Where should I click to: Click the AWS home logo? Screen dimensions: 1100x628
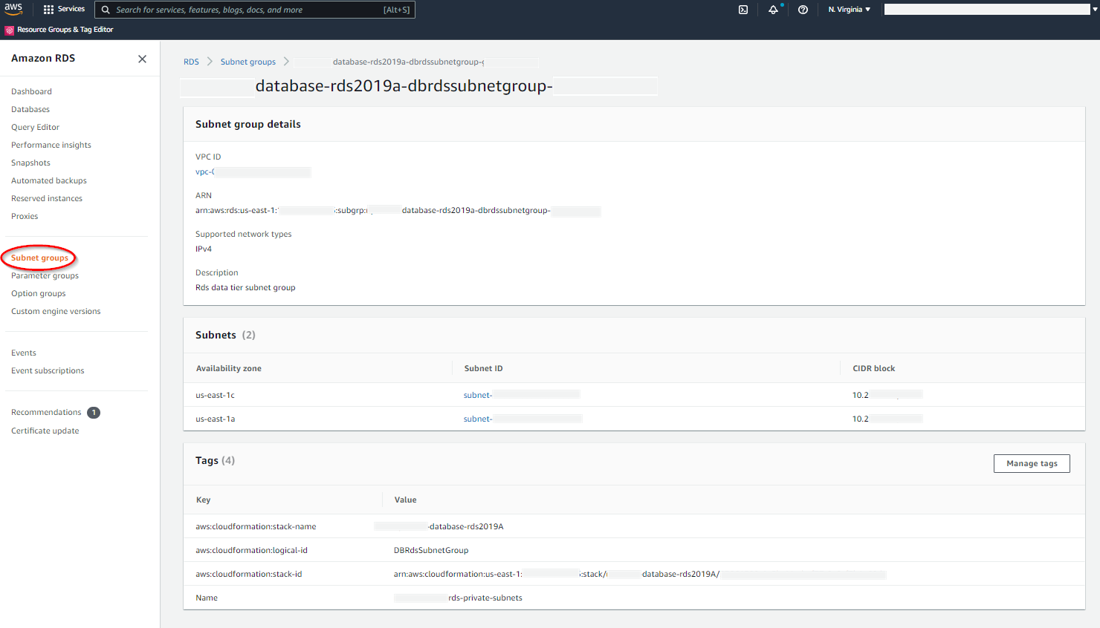click(13, 9)
